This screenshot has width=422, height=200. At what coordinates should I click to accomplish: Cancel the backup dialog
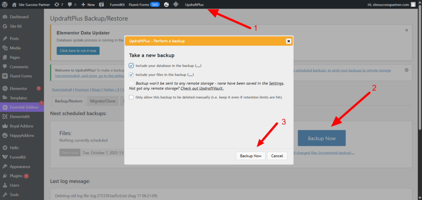coord(277,156)
